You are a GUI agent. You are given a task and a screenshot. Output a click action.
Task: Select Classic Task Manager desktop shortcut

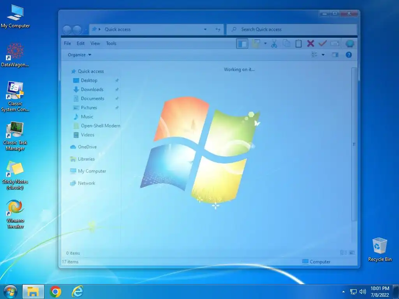[15, 136]
